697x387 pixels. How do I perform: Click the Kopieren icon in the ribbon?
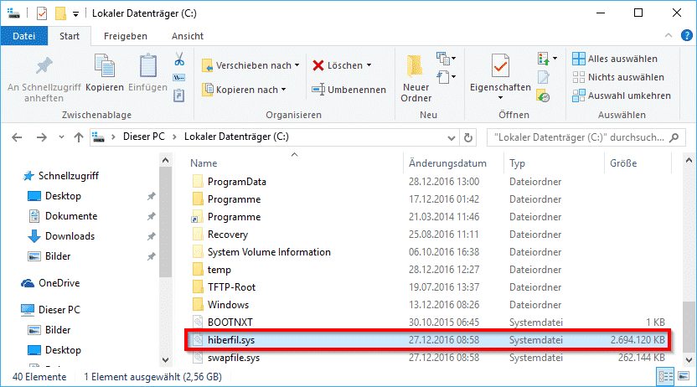105,66
